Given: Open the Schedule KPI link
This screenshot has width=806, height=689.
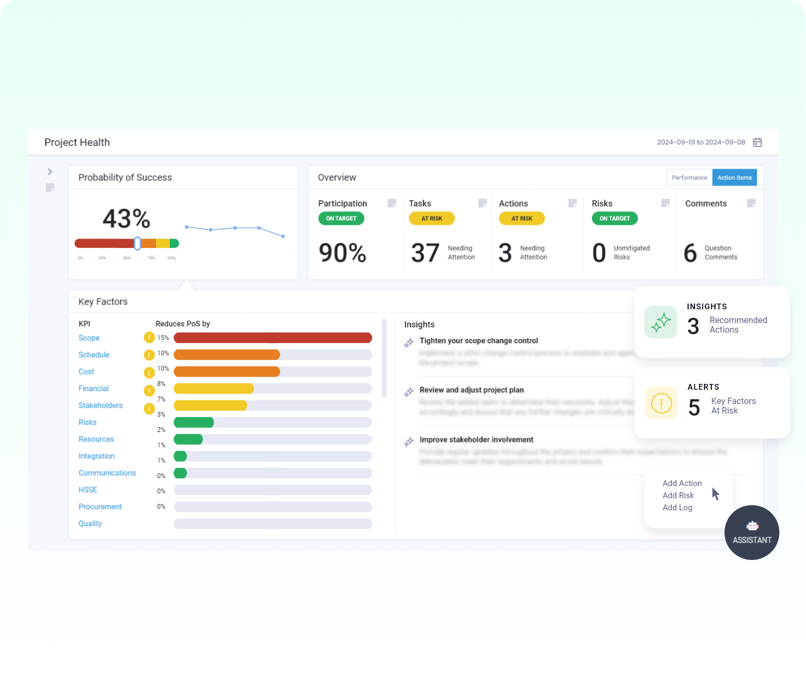Looking at the screenshot, I should [x=94, y=355].
